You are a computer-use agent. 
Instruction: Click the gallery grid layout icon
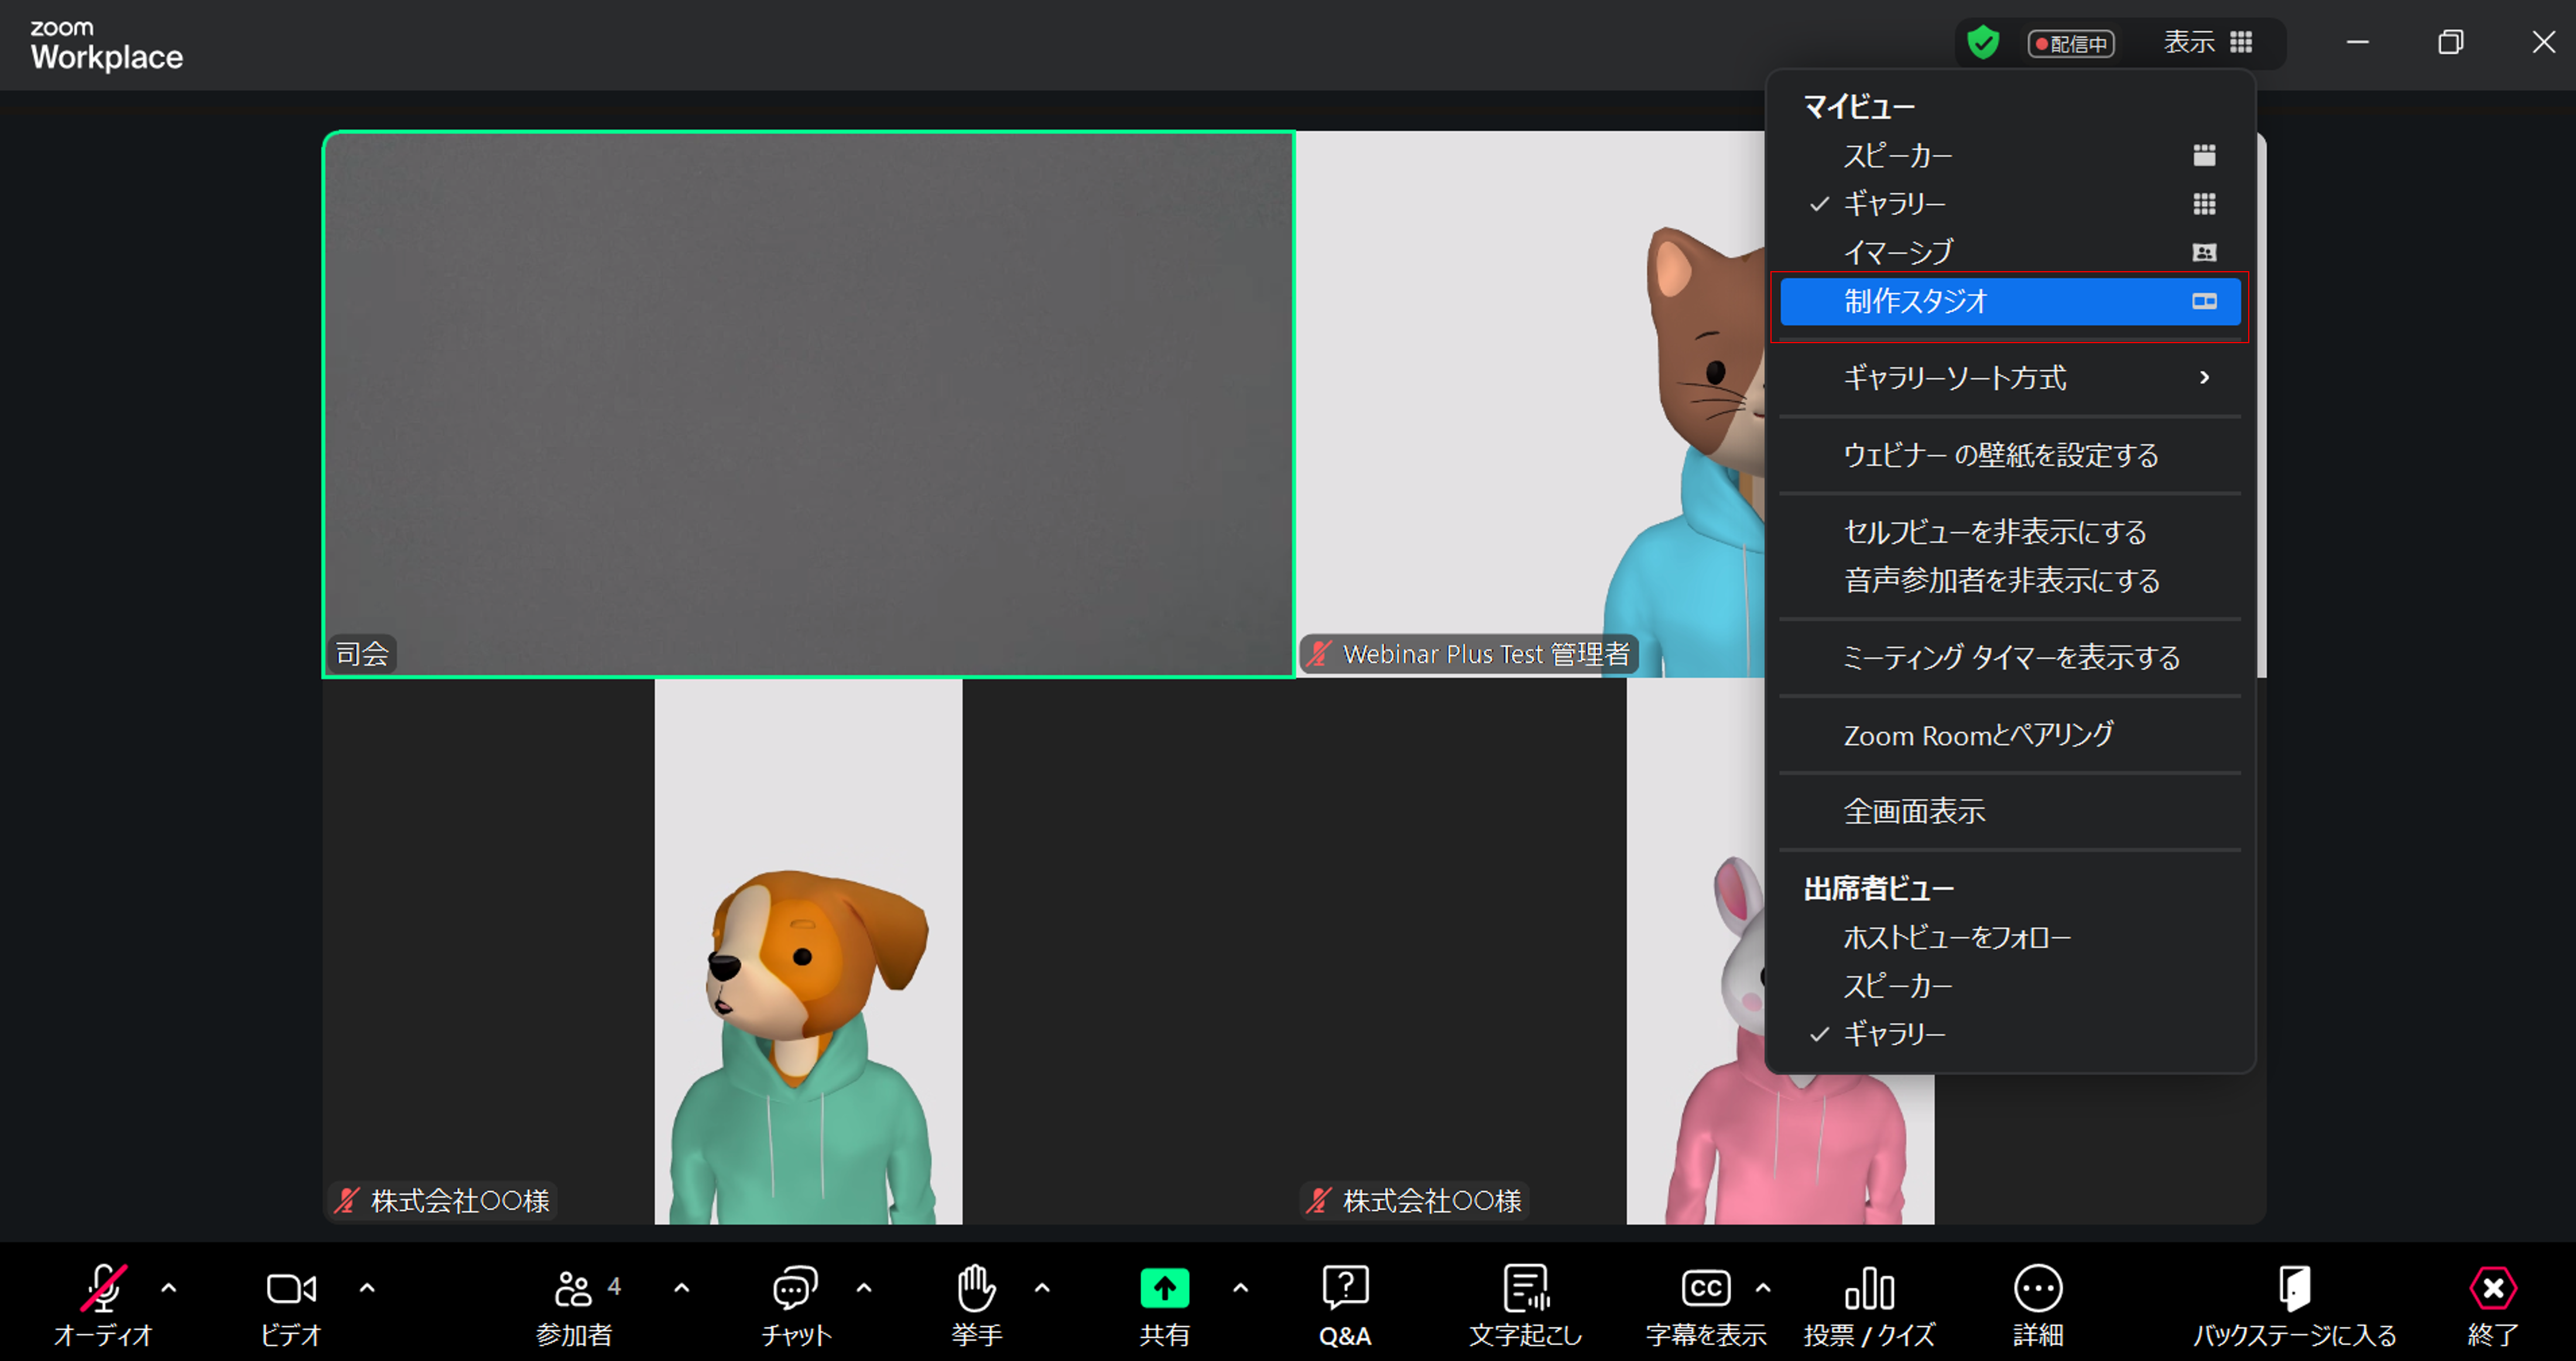2204,204
